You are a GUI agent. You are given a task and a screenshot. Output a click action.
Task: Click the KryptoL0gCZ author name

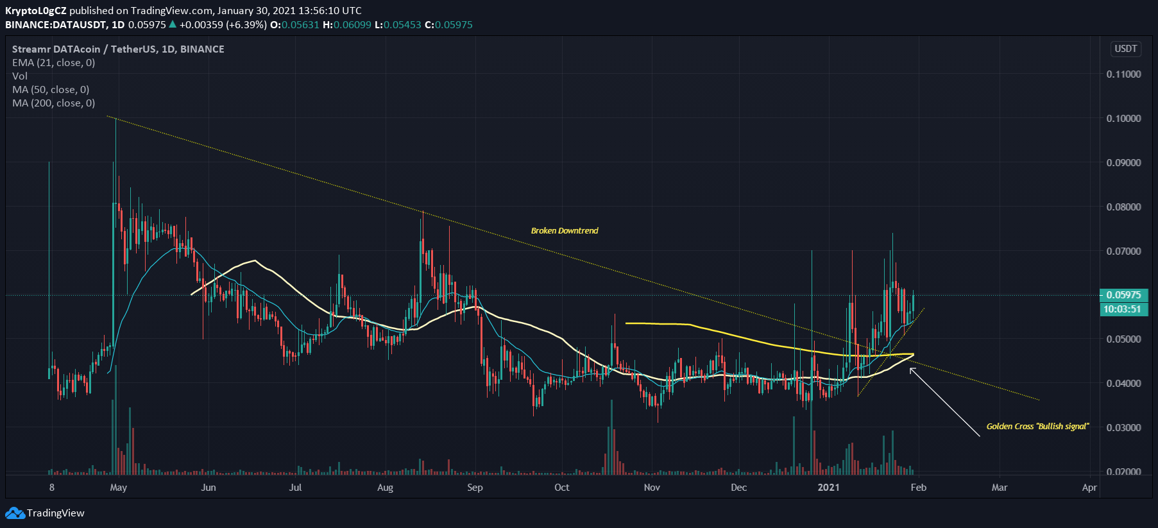click(36, 11)
